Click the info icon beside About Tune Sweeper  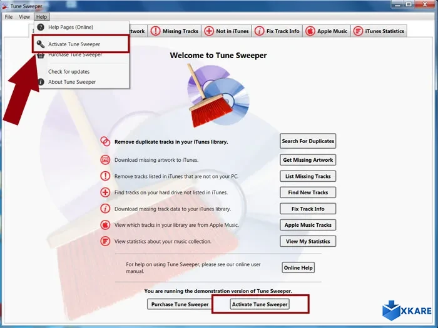click(x=41, y=82)
